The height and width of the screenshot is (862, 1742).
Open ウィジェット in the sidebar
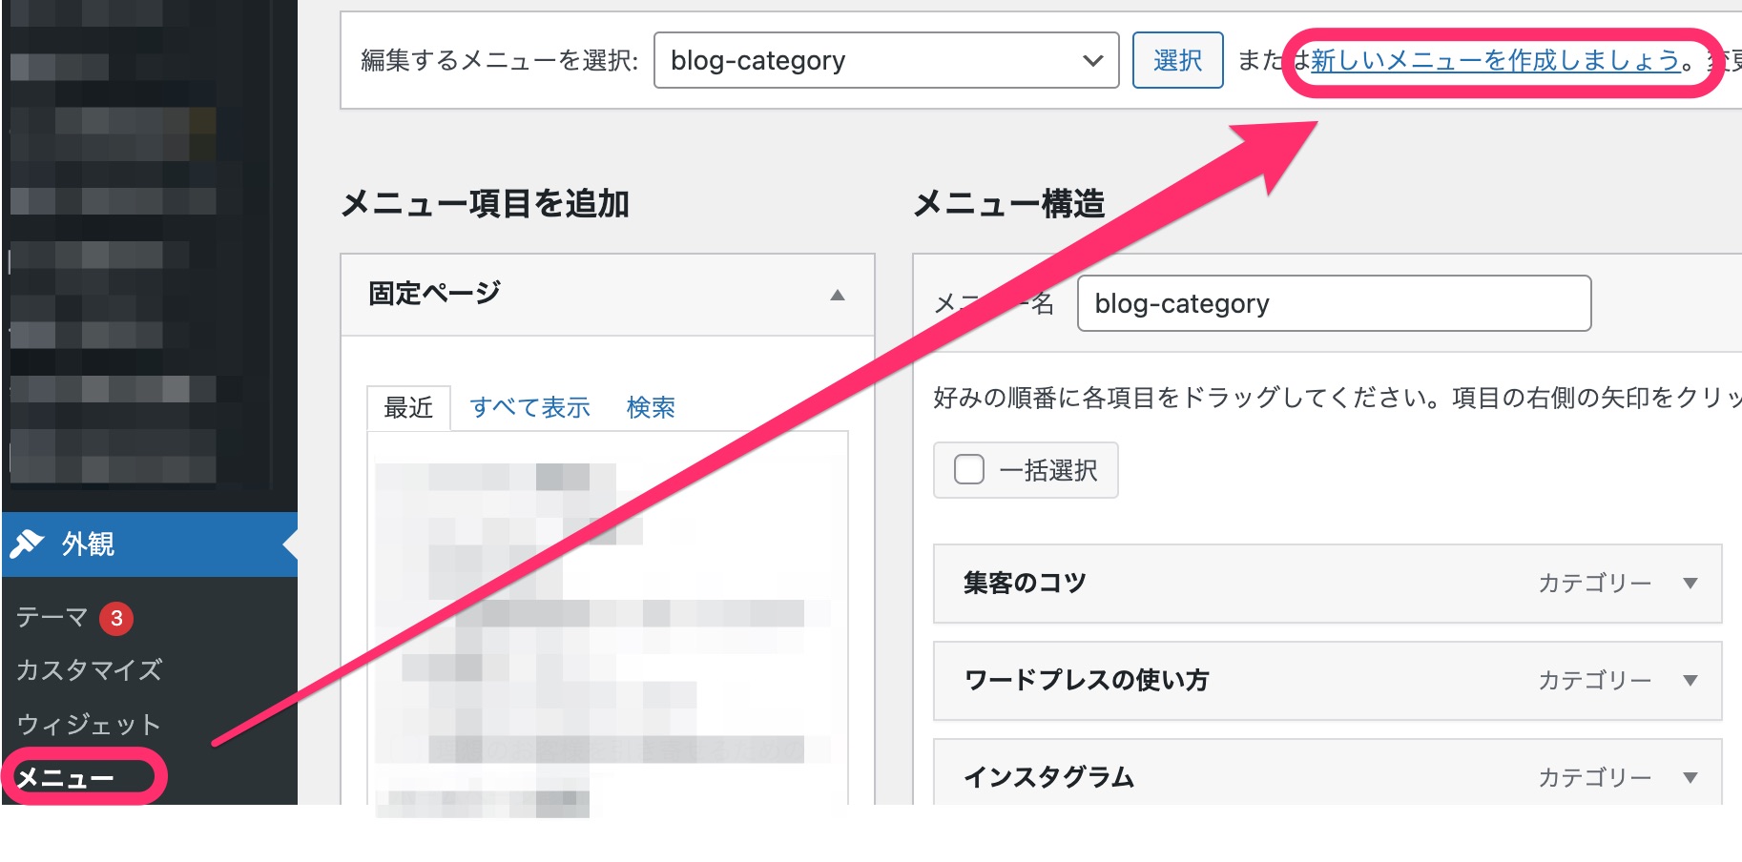click(x=89, y=725)
